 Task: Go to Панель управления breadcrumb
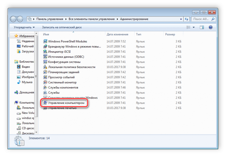tap(50, 19)
